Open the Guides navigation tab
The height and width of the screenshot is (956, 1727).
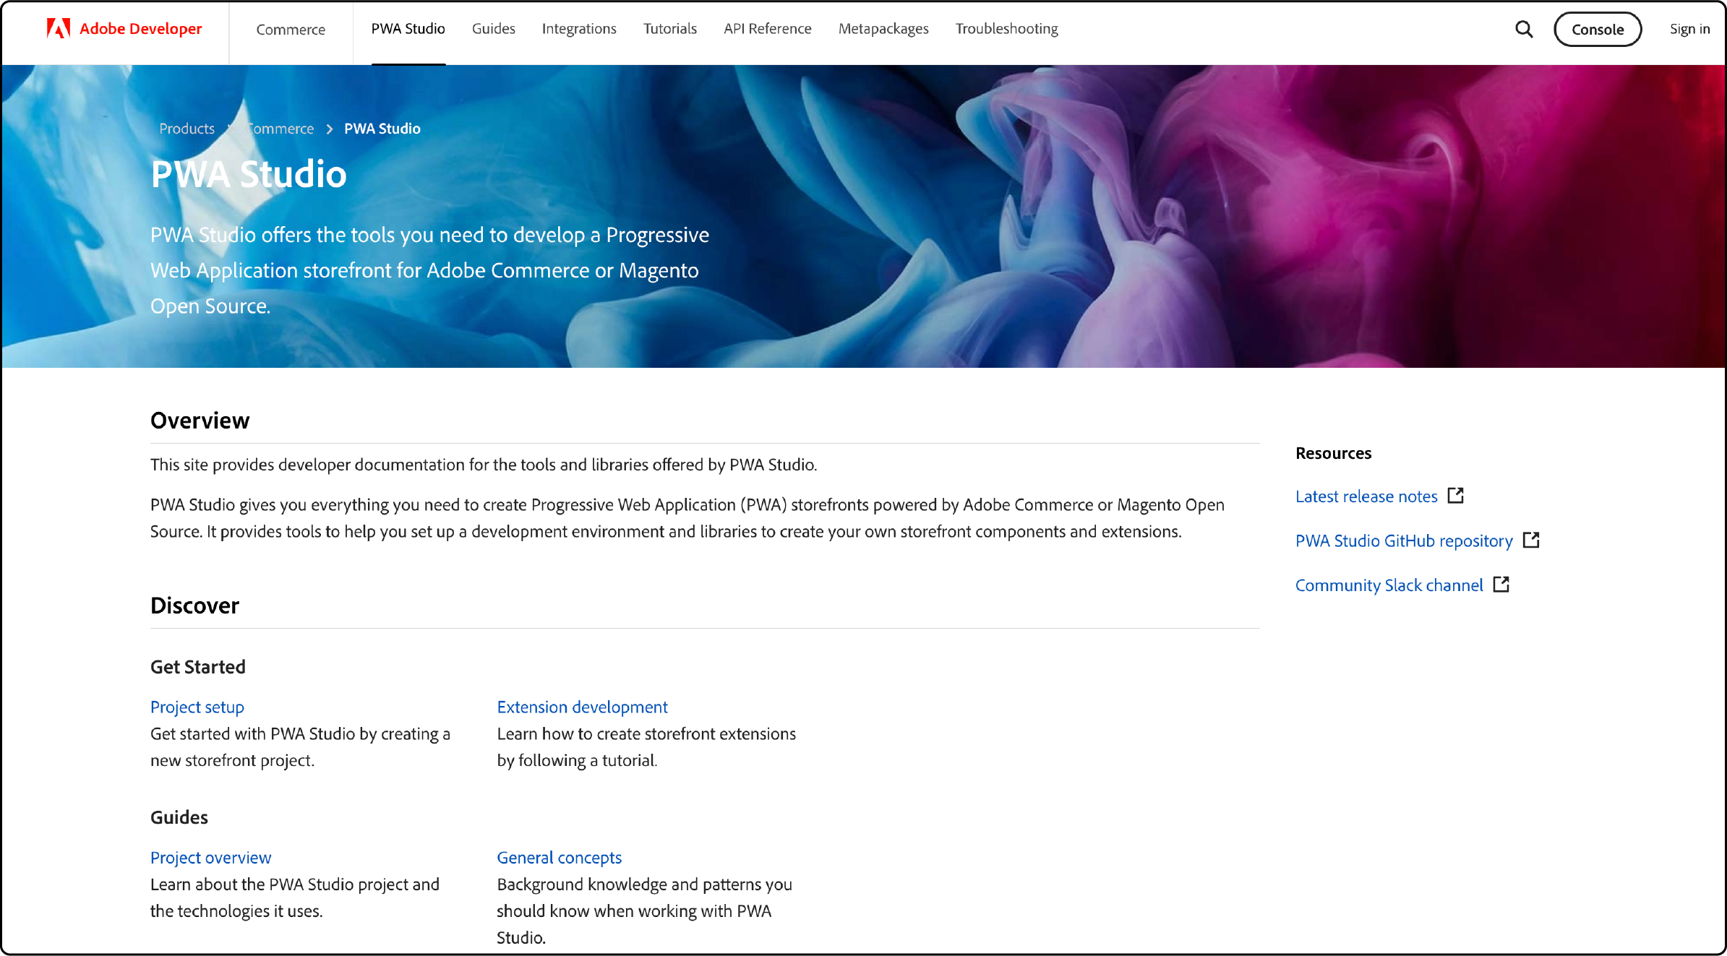click(x=494, y=29)
